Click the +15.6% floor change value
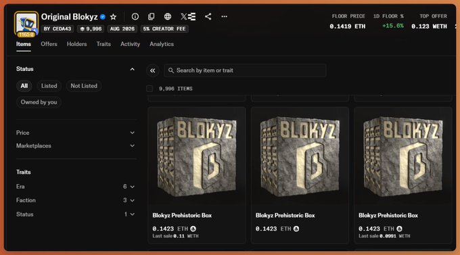460x255 pixels. tap(393, 26)
